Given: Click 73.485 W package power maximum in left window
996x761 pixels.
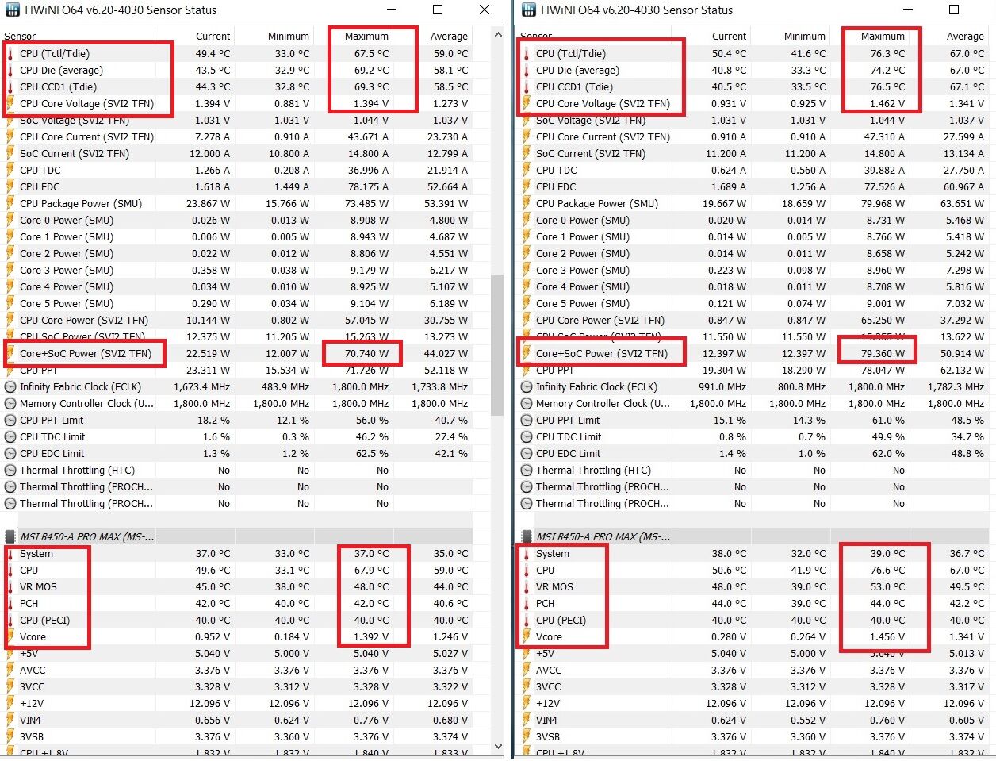Looking at the screenshot, I should (366, 204).
